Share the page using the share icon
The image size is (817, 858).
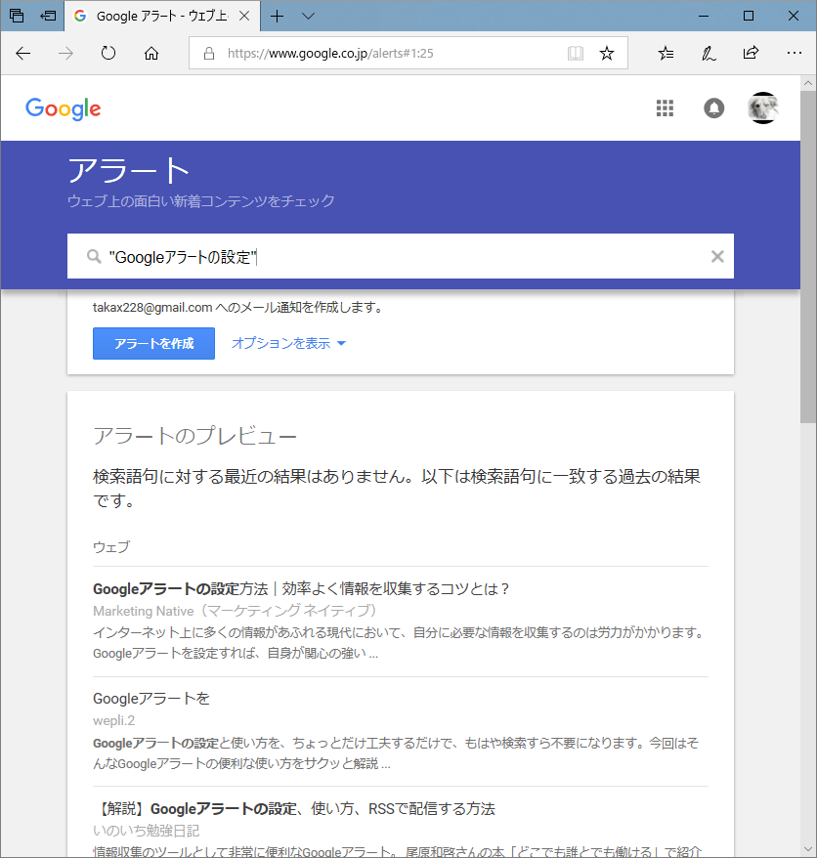[x=751, y=54]
